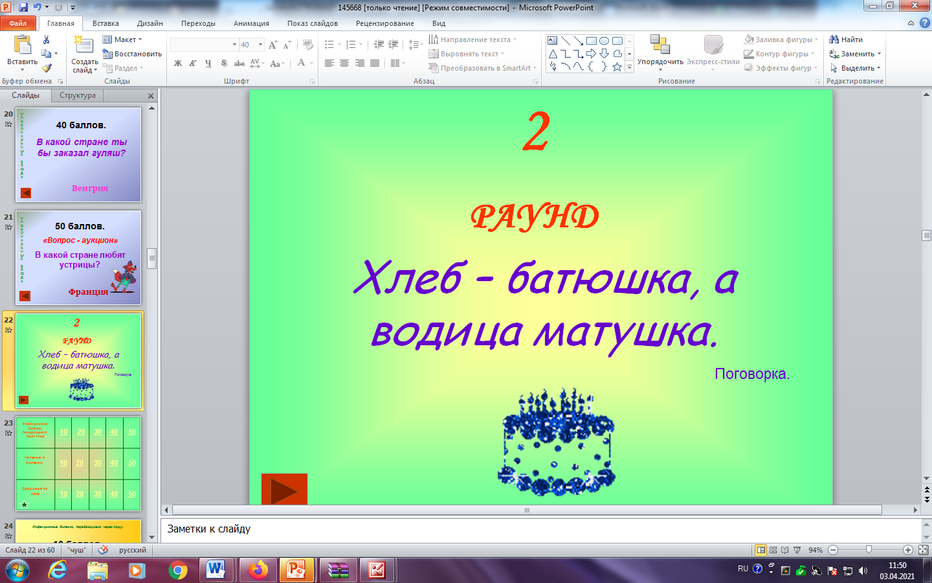This screenshot has width=932, height=583.
Task: Click the Cut scissors icon
Action: [46, 40]
